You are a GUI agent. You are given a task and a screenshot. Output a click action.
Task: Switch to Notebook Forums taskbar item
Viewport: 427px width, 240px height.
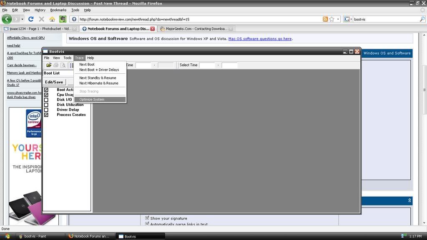click(90, 236)
